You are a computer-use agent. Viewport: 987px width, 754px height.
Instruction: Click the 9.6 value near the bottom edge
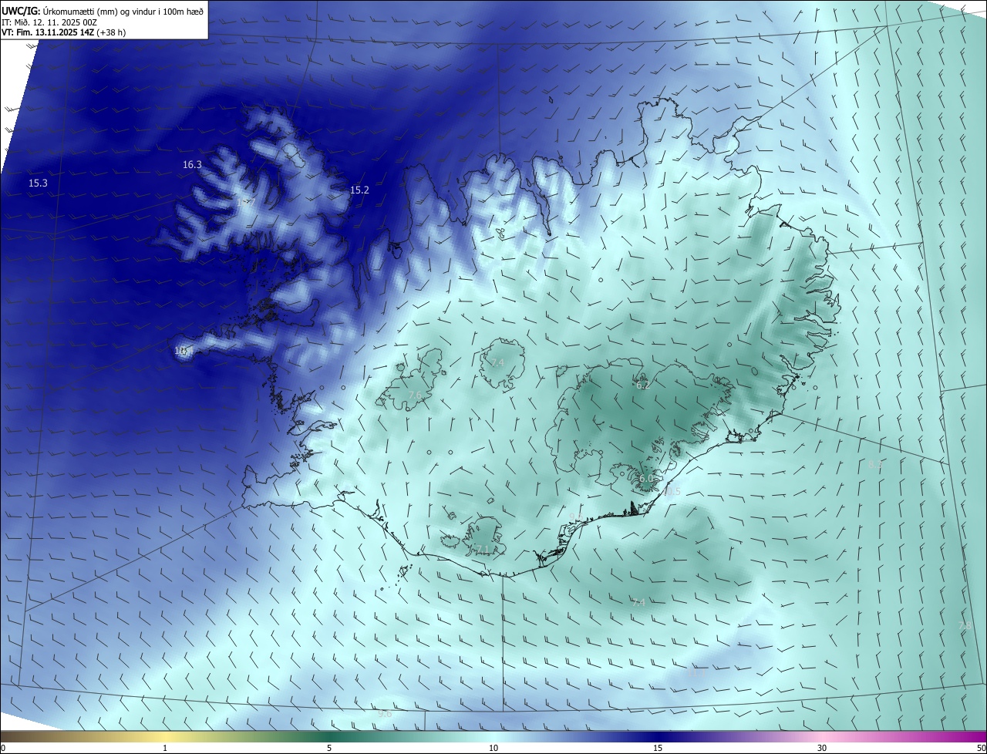click(385, 714)
